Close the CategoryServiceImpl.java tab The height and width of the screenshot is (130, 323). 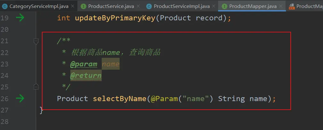click(73, 6)
